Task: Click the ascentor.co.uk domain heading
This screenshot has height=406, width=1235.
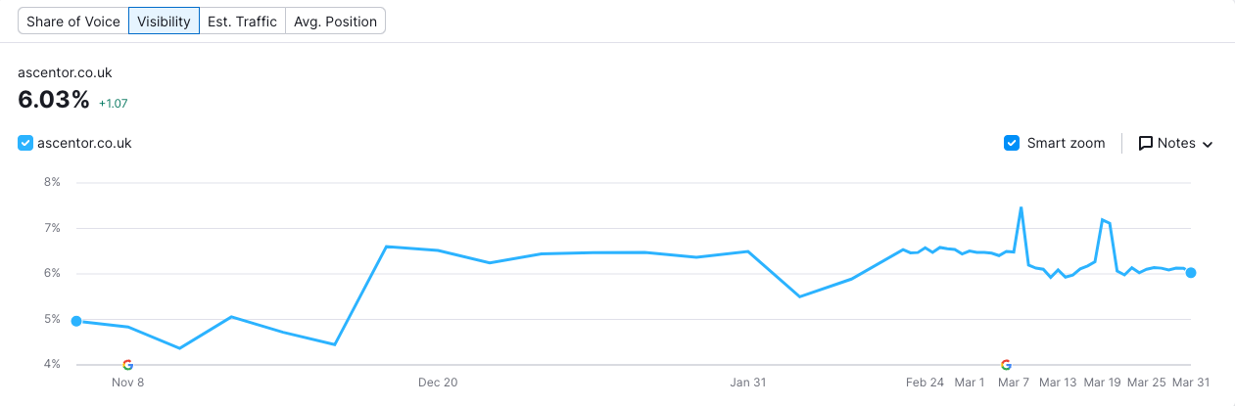Action: (65, 73)
